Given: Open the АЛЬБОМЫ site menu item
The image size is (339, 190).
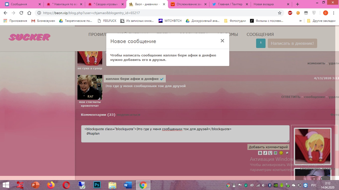Looking at the screenshot, I should click(227, 35).
